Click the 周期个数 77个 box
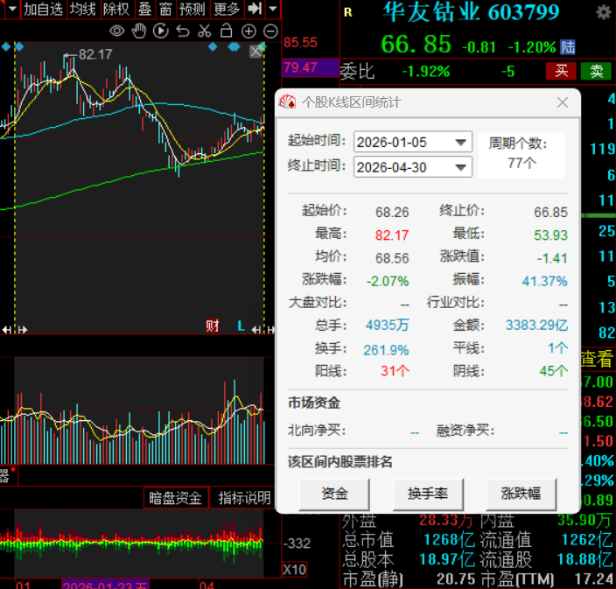 521,154
